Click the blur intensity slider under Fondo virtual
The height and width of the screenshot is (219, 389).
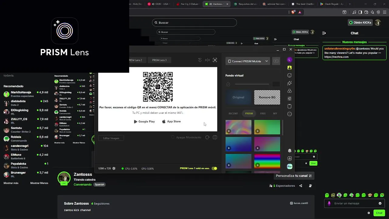tap(252, 84)
